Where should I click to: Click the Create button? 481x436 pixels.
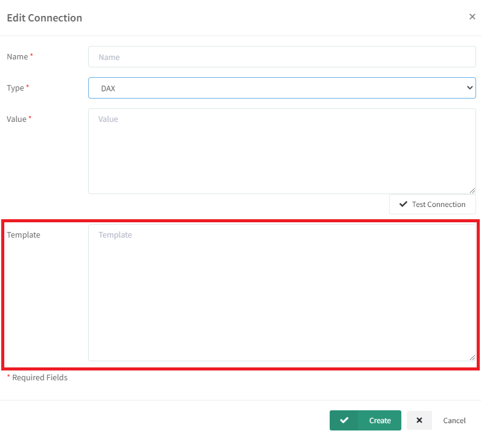click(x=365, y=420)
